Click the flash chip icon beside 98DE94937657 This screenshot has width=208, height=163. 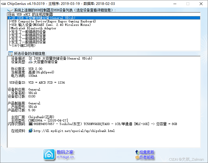31,124
